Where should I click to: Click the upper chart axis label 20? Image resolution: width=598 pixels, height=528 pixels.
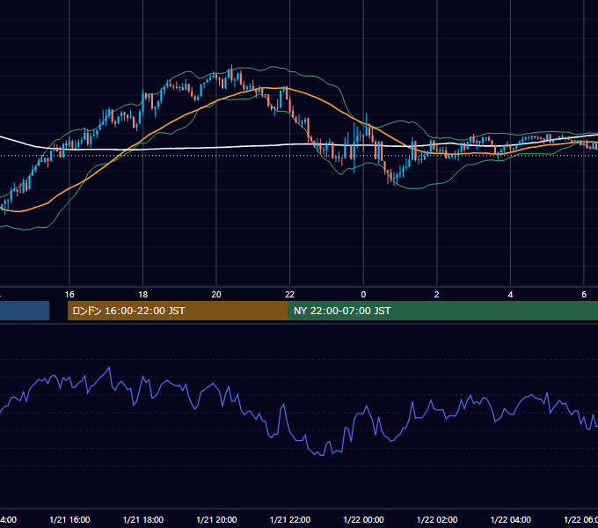pos(216,295)
